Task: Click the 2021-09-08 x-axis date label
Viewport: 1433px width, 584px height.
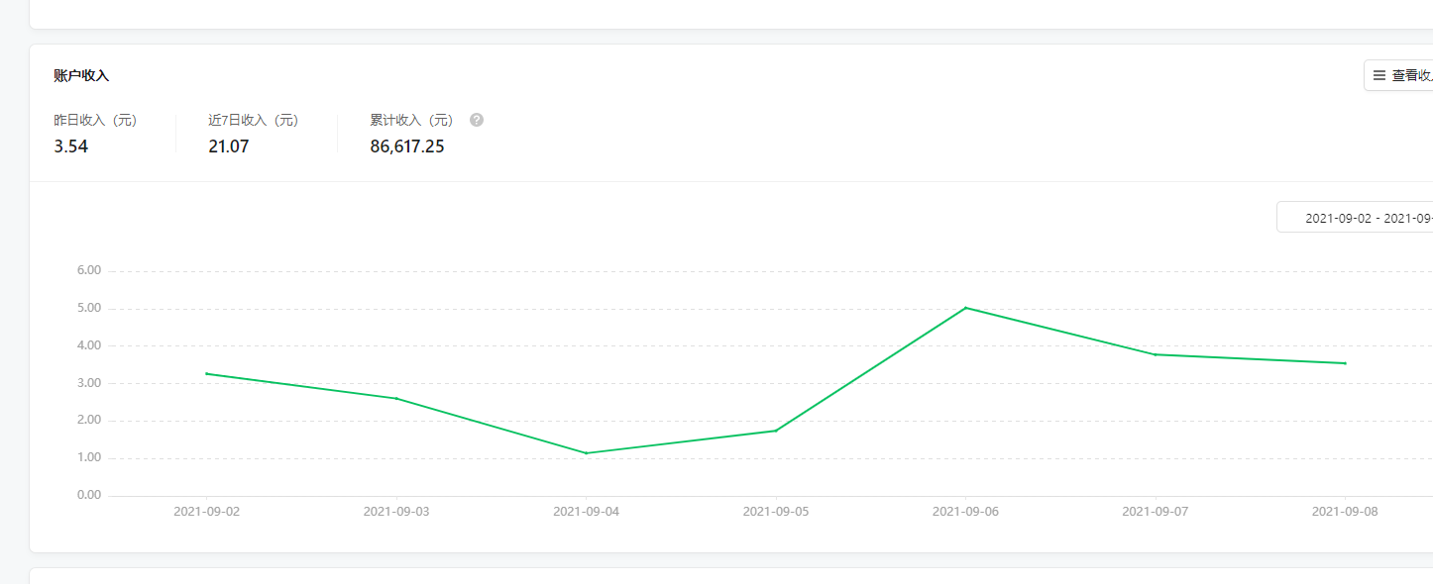Action: pyautogui.click(x=1345, y=512)
